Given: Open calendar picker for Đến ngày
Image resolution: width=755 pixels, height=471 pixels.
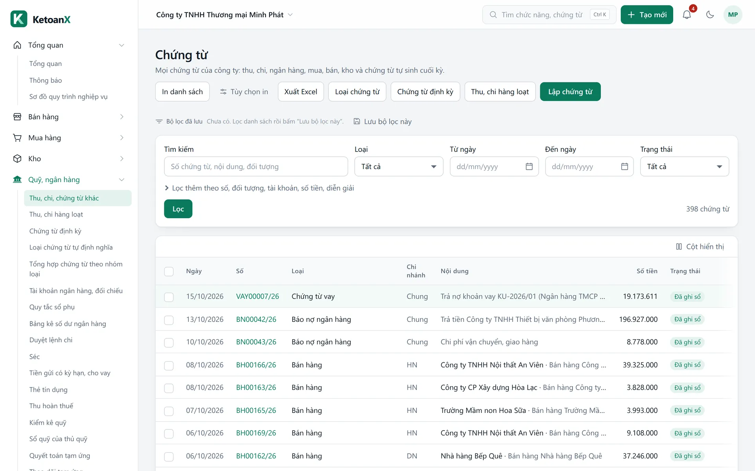Looking at the screenshot, I should [624, 166].
